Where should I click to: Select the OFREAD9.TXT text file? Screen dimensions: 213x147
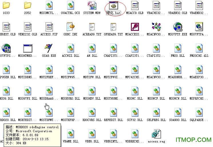pos(113,27)
